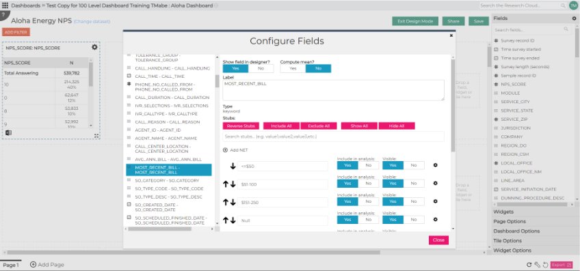Click the Reverse Stubs button

click(x=241, y=126)
